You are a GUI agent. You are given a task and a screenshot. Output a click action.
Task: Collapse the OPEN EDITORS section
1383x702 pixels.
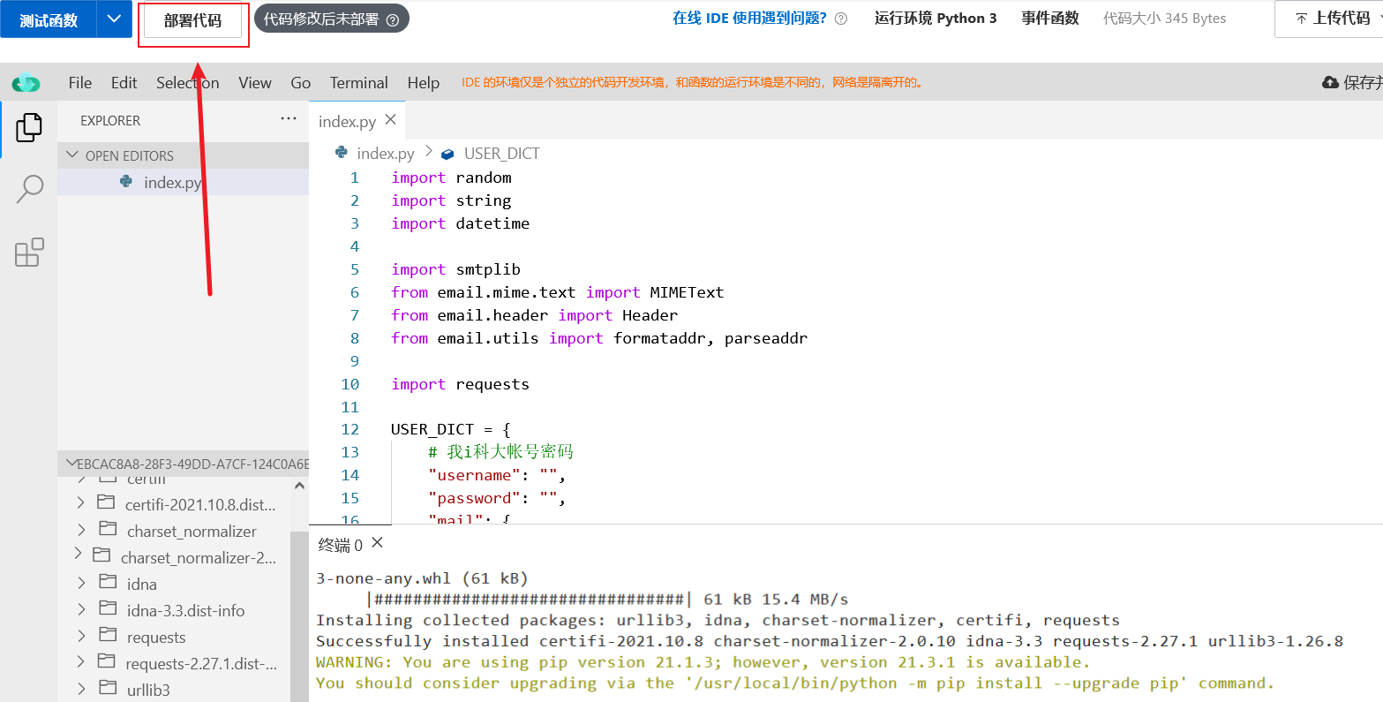pos(72,155)
